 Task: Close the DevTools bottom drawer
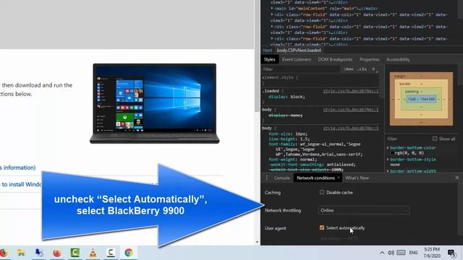[457, 178]
